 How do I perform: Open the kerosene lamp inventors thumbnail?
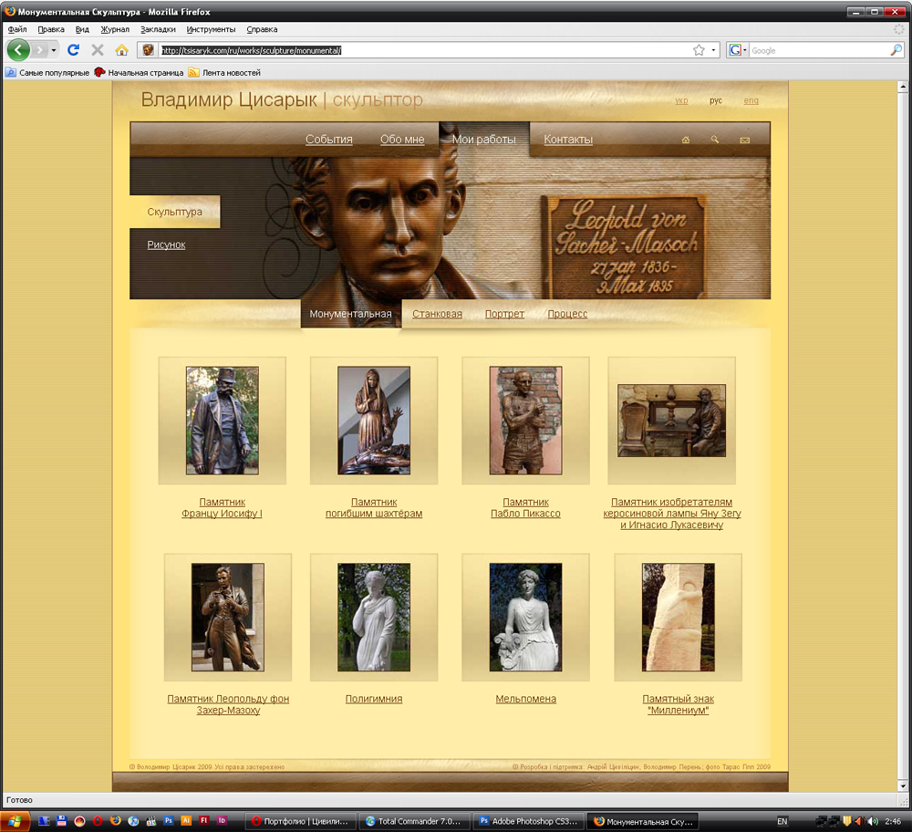672,421
